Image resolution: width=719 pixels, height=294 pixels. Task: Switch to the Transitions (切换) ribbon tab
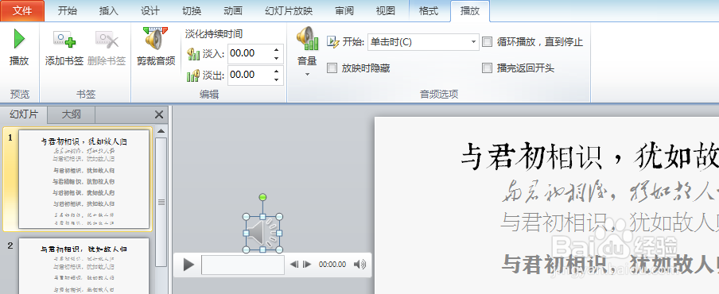(x=191, y=11)
